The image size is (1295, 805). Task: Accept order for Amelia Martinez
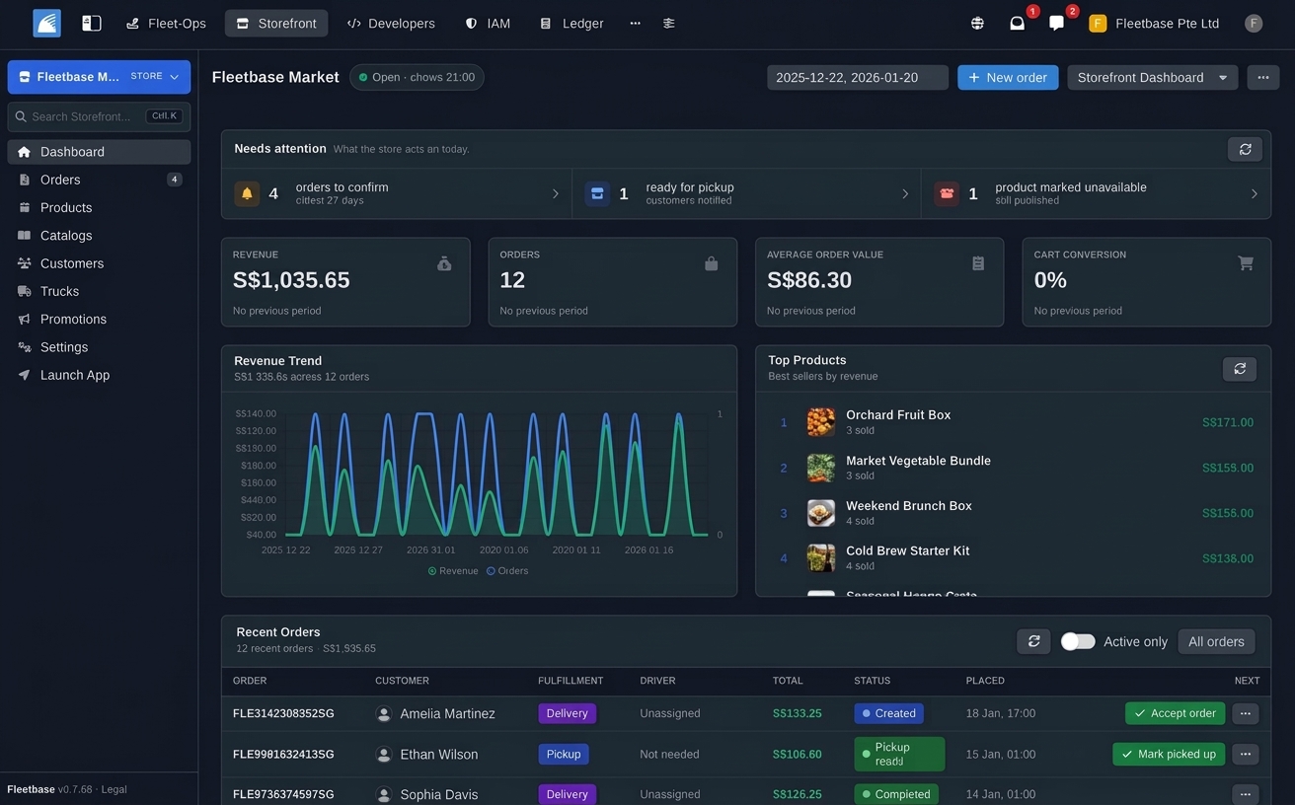click(1175, 713)
